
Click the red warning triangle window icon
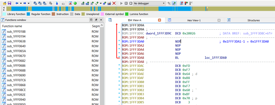[x=70, y=3]
